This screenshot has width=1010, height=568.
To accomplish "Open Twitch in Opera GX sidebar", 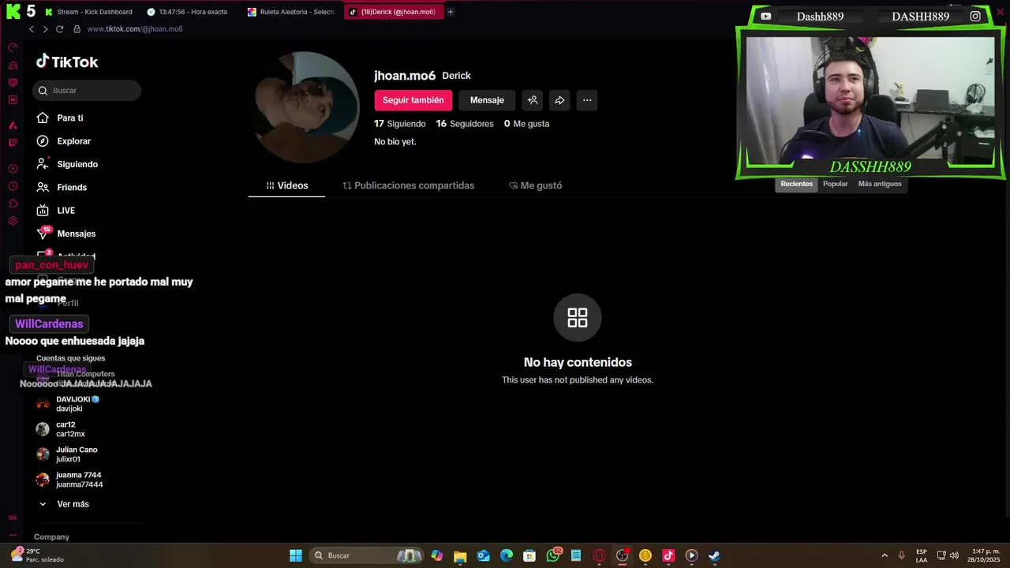I will pos(13,143).
